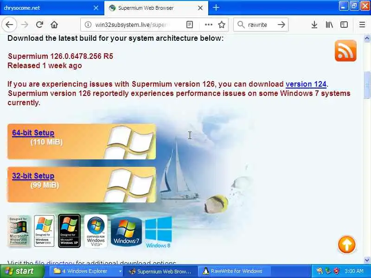The width and height of the screenshot is (371, 278).
Task: Open the file directory link
Action: tap(55, 262)
